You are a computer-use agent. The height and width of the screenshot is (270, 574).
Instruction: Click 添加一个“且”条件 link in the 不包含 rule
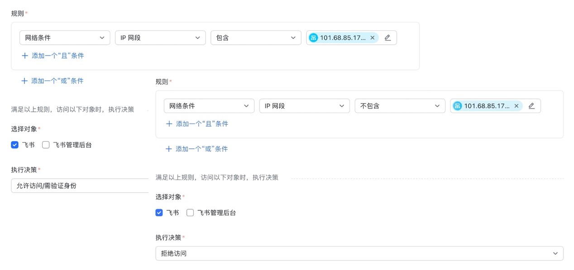click(x=202, y=123)
